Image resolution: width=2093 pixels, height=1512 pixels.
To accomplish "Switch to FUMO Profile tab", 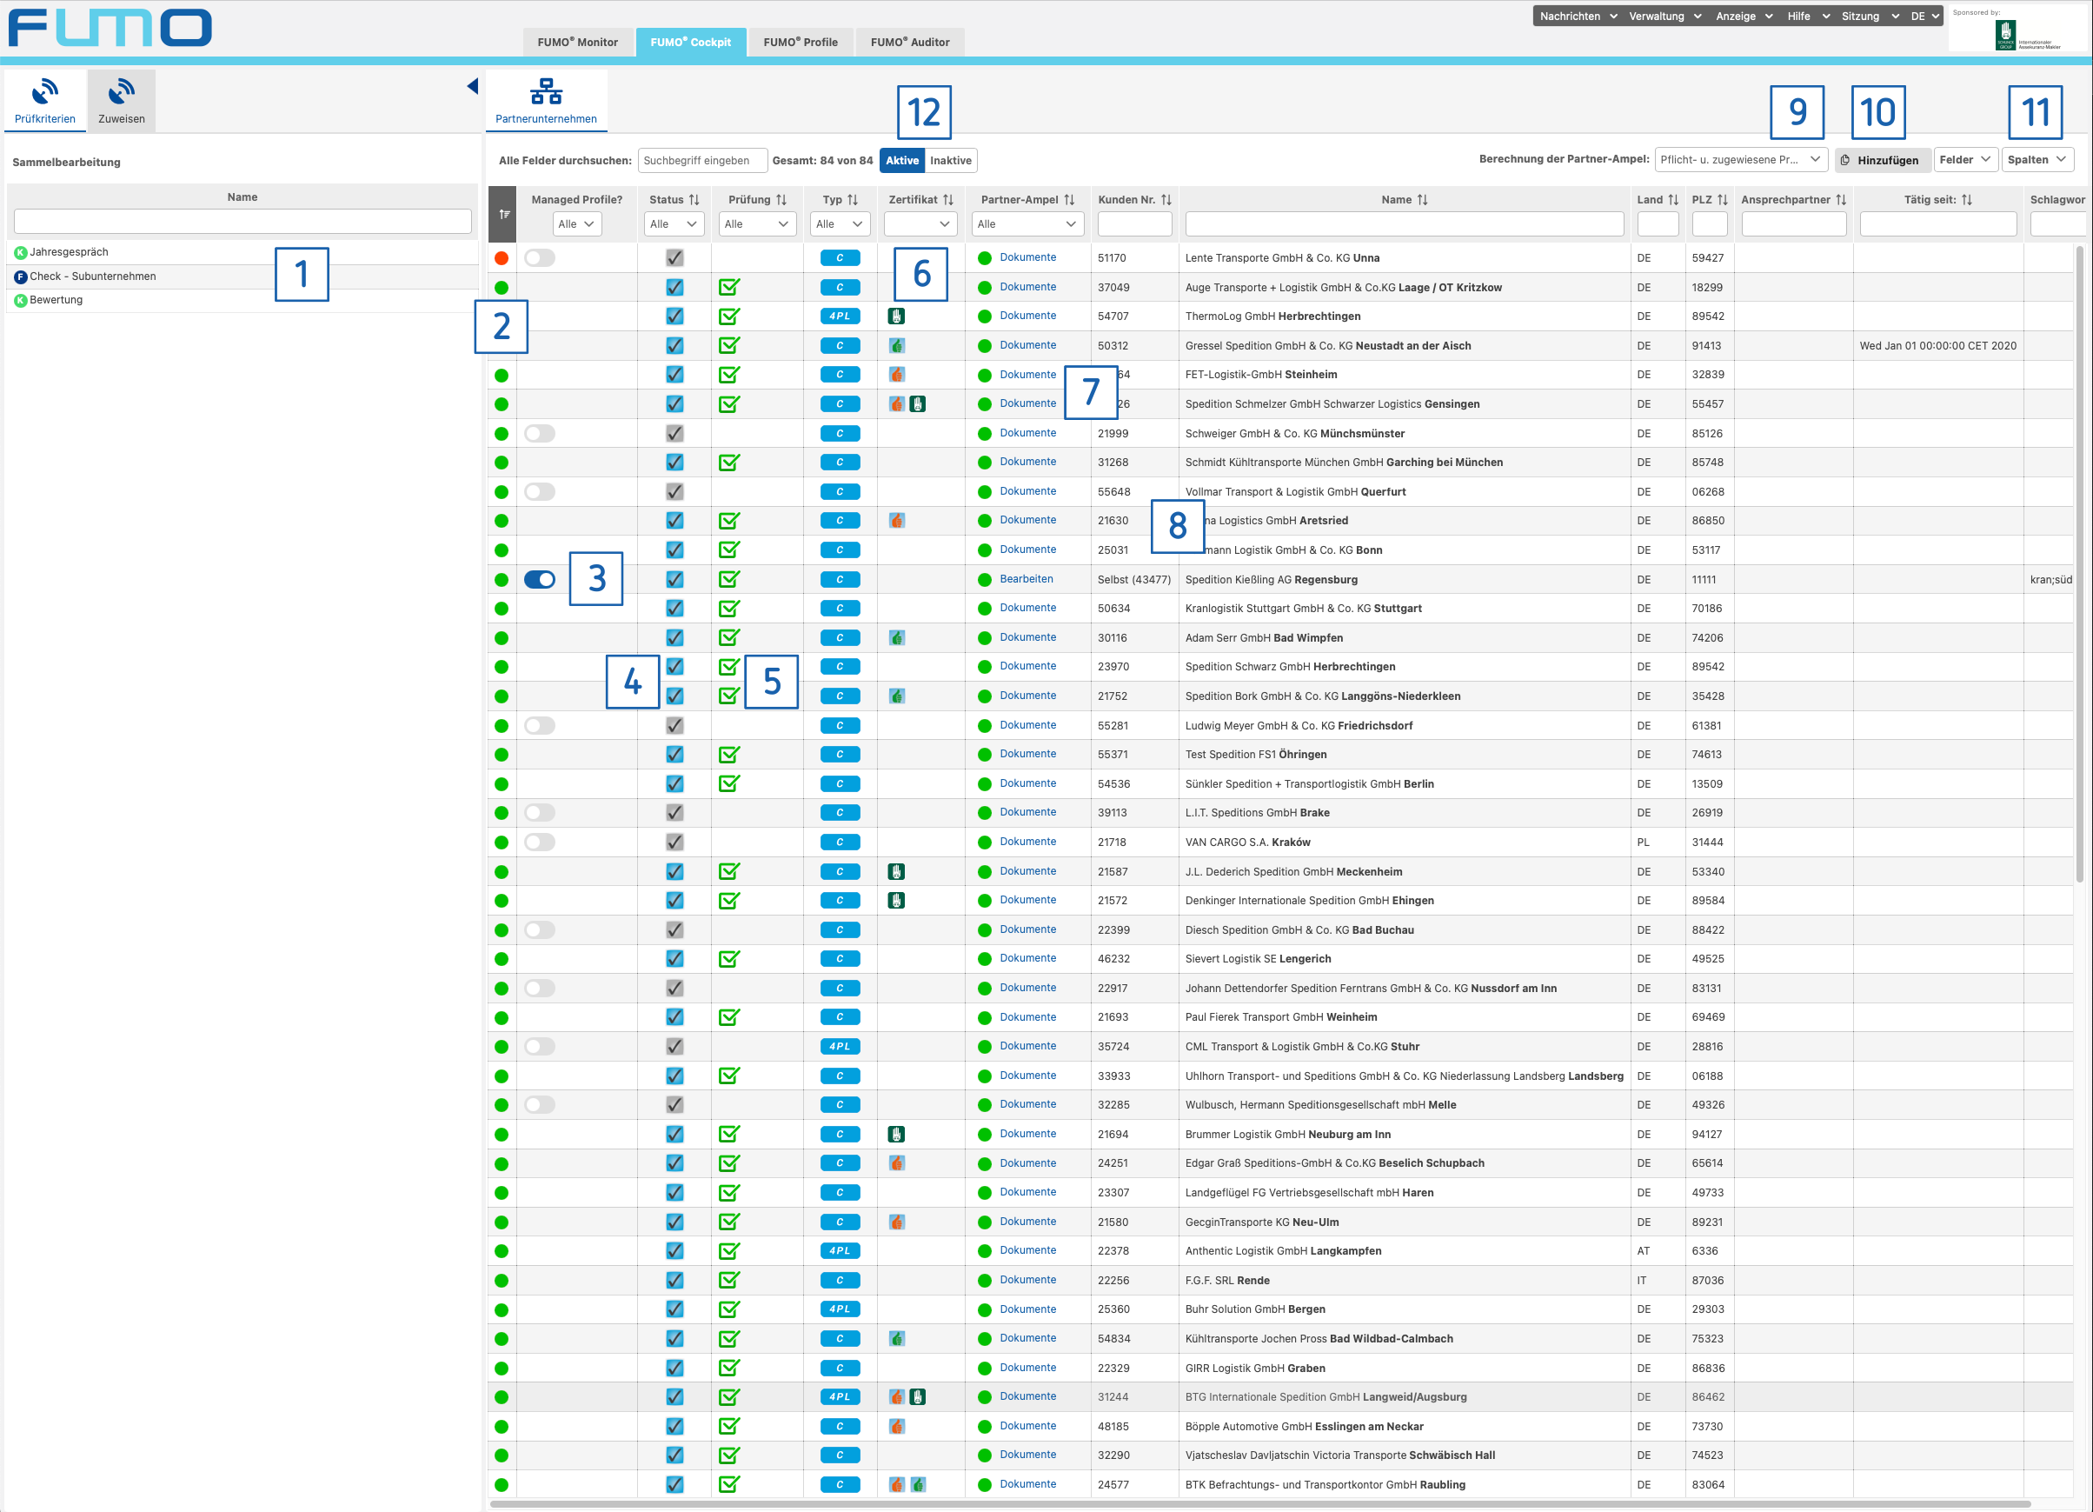I will click(x=801, y=42).
